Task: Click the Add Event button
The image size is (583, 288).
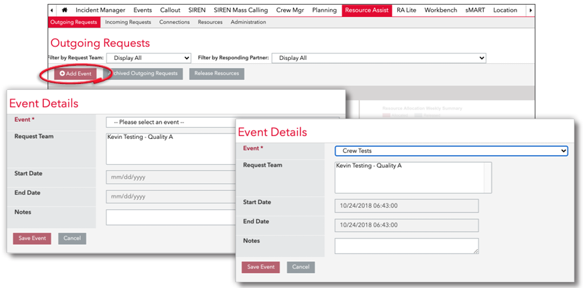Action: pyautogui.click(x=76, y=74)
